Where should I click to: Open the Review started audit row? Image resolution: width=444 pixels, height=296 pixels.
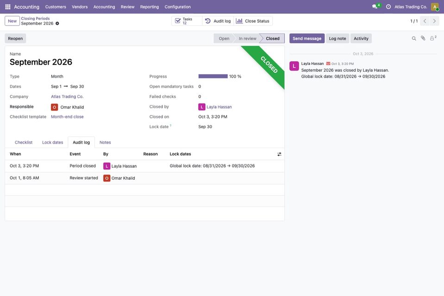(144, 178)
